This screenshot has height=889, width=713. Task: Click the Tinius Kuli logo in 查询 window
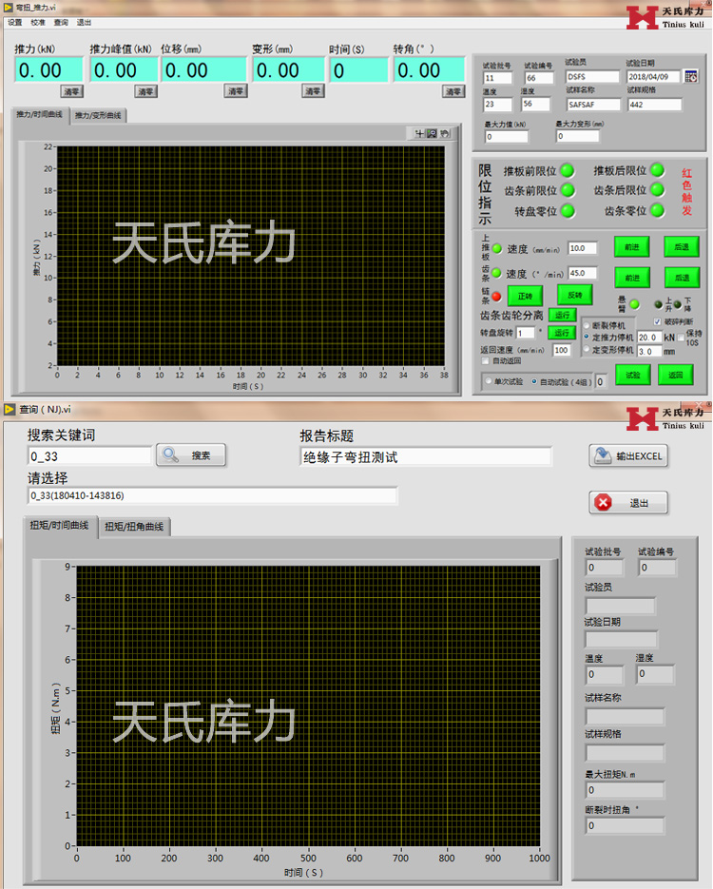(x=665, y=417)
